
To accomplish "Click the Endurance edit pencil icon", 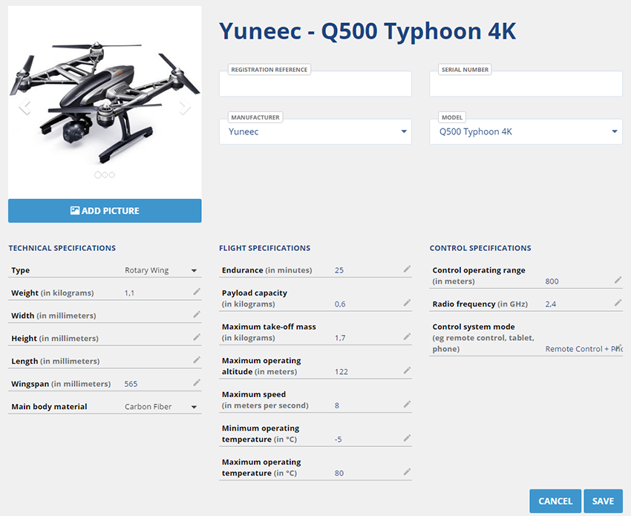I will (x=408, y=269).
